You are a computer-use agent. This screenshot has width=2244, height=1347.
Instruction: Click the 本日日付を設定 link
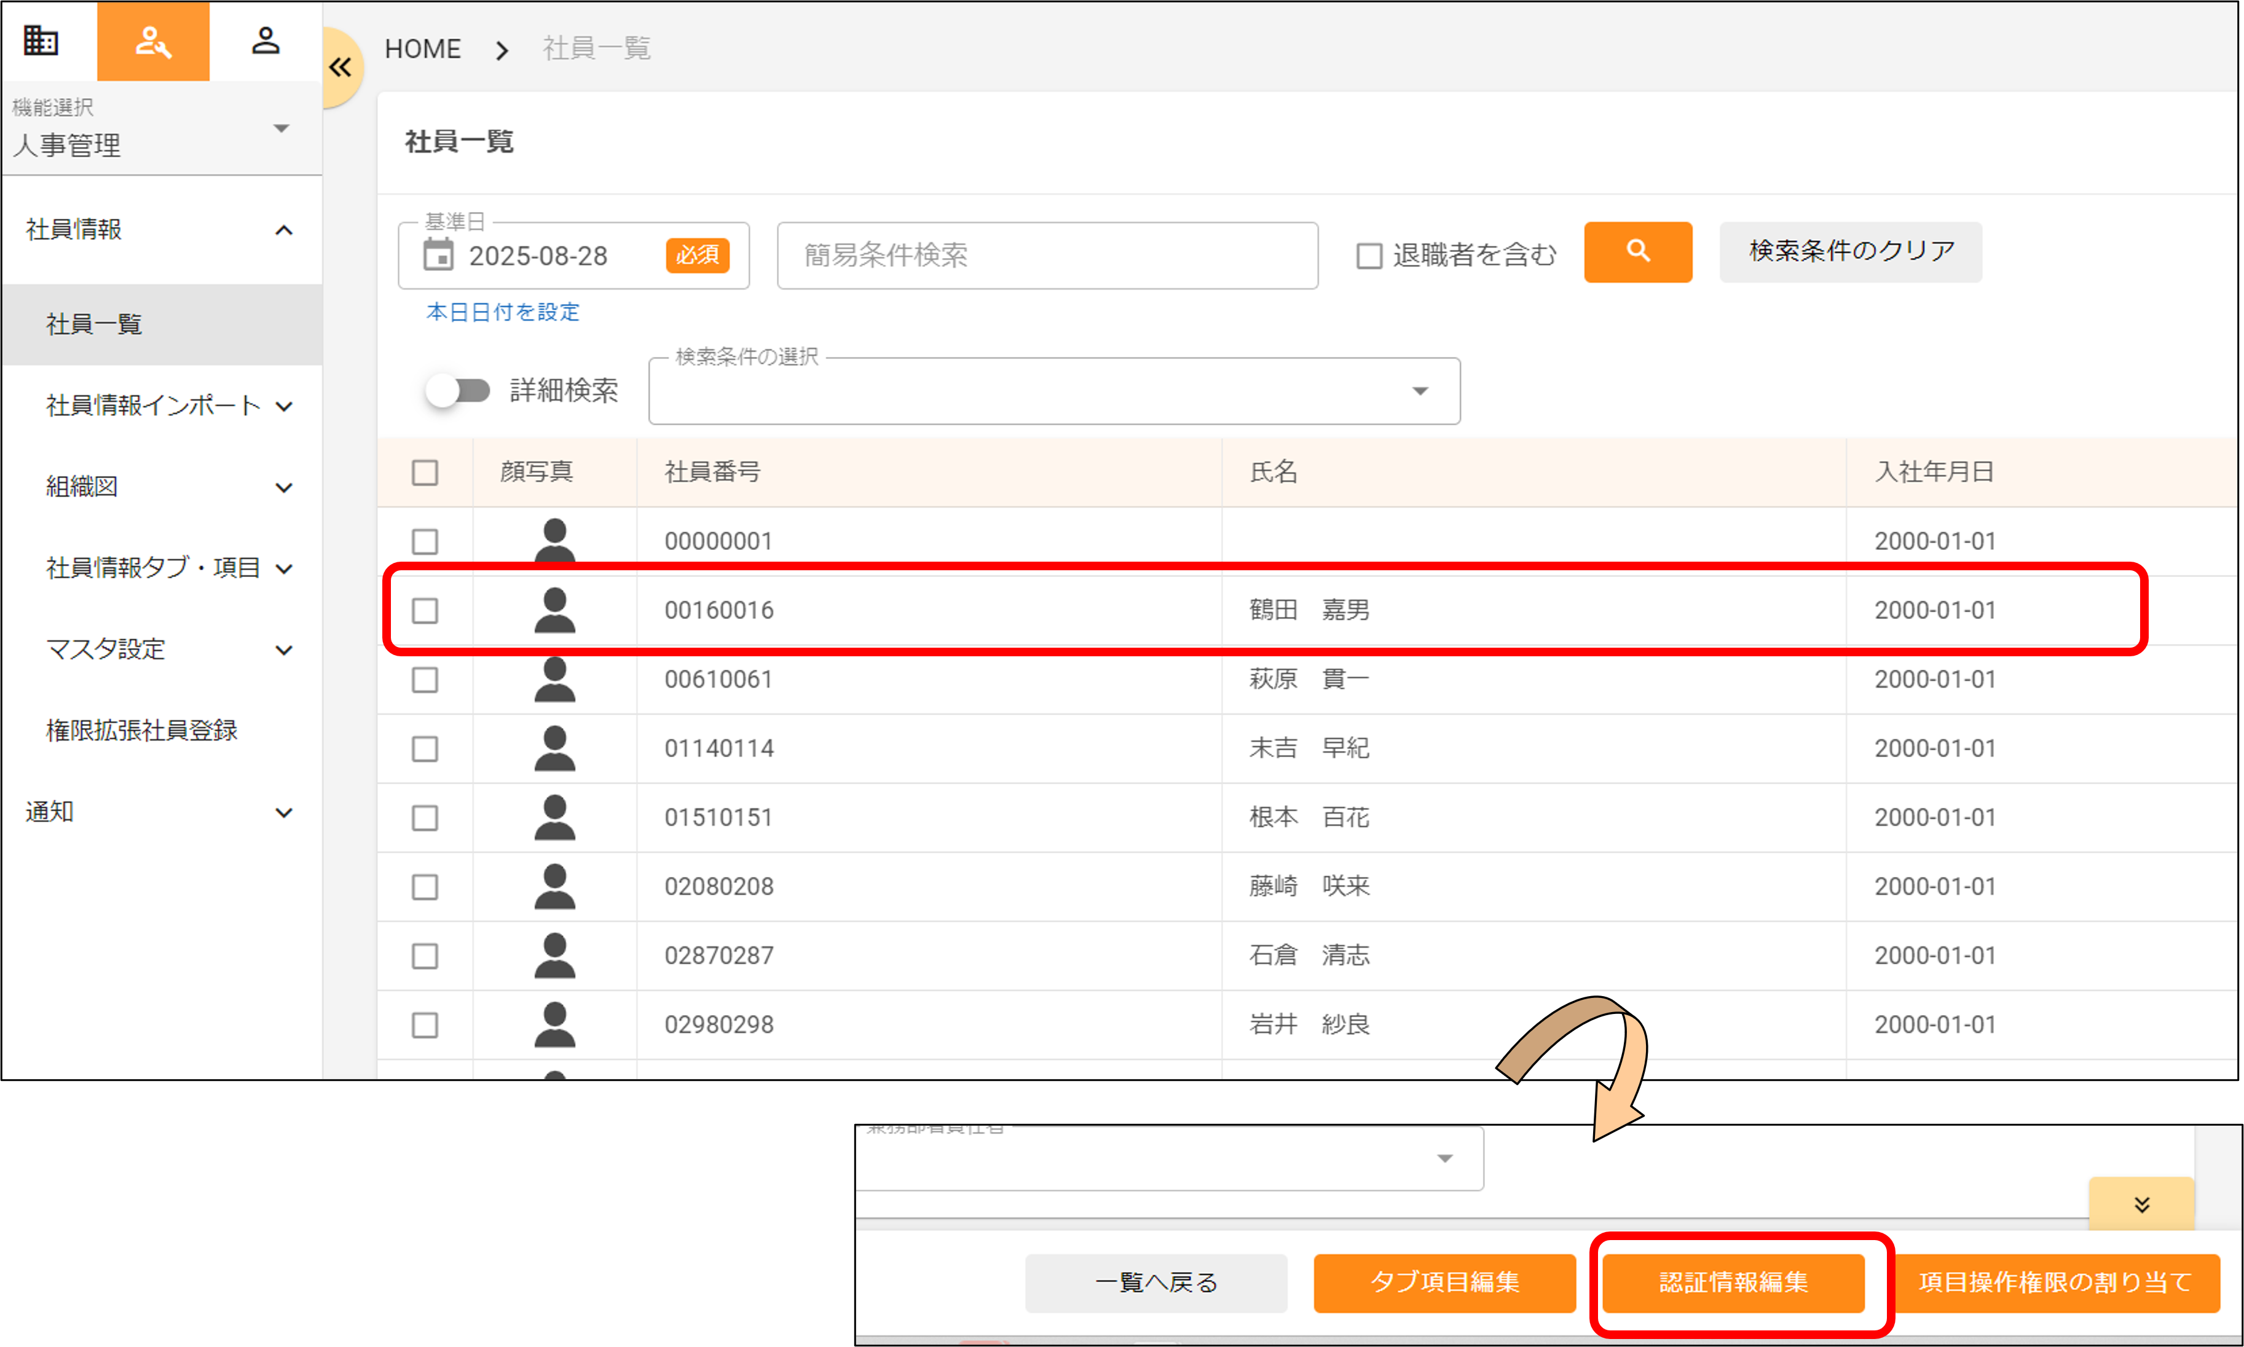click(502, 312)
